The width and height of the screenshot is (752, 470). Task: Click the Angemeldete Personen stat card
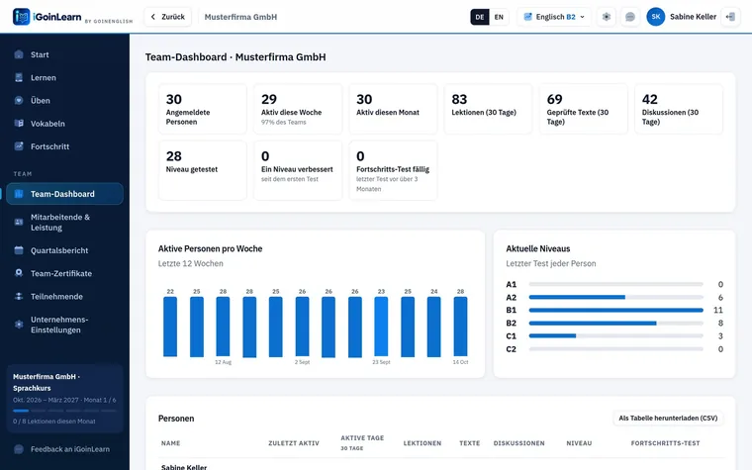point(203,109)
